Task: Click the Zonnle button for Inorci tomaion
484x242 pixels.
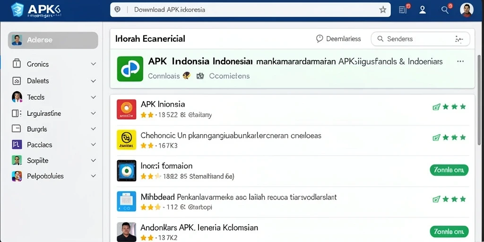Action: pos(449,170)
